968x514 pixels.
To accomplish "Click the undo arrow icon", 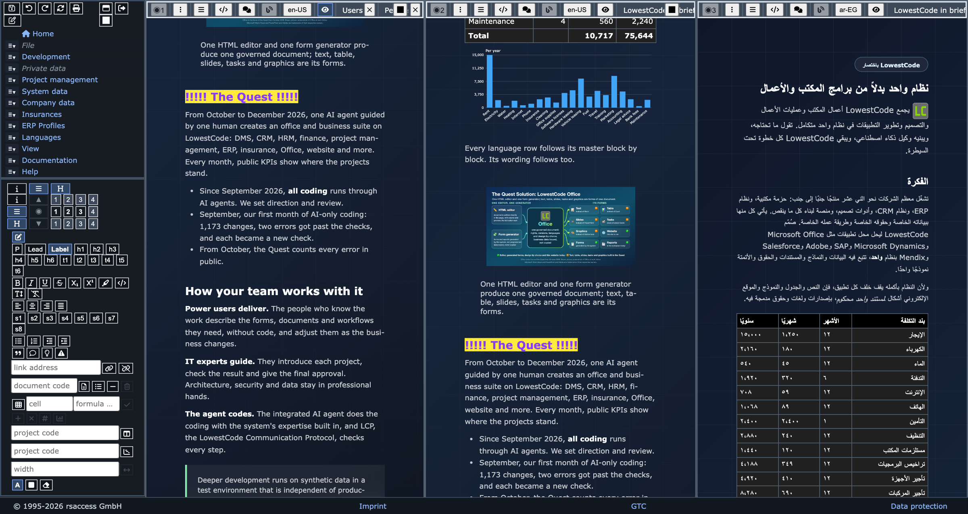I will point(28,8).
